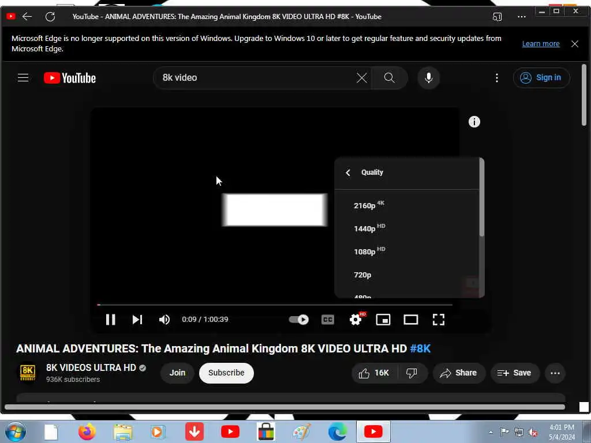Join the channel membership

coord(177,373)
